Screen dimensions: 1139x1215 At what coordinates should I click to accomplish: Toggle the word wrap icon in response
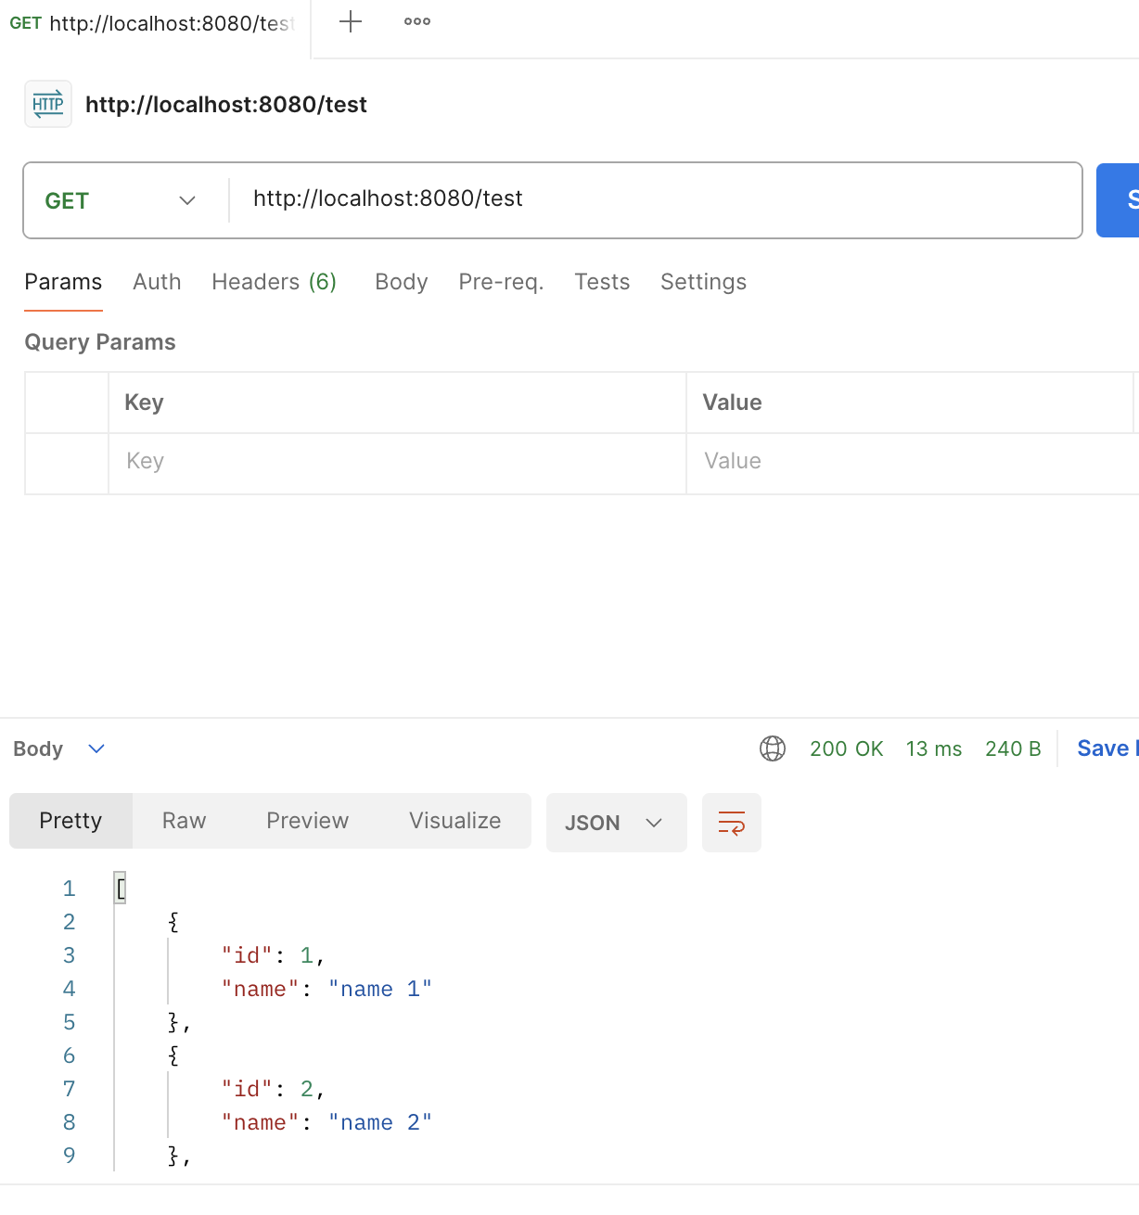pyautogui.click(x=731, y=823)
